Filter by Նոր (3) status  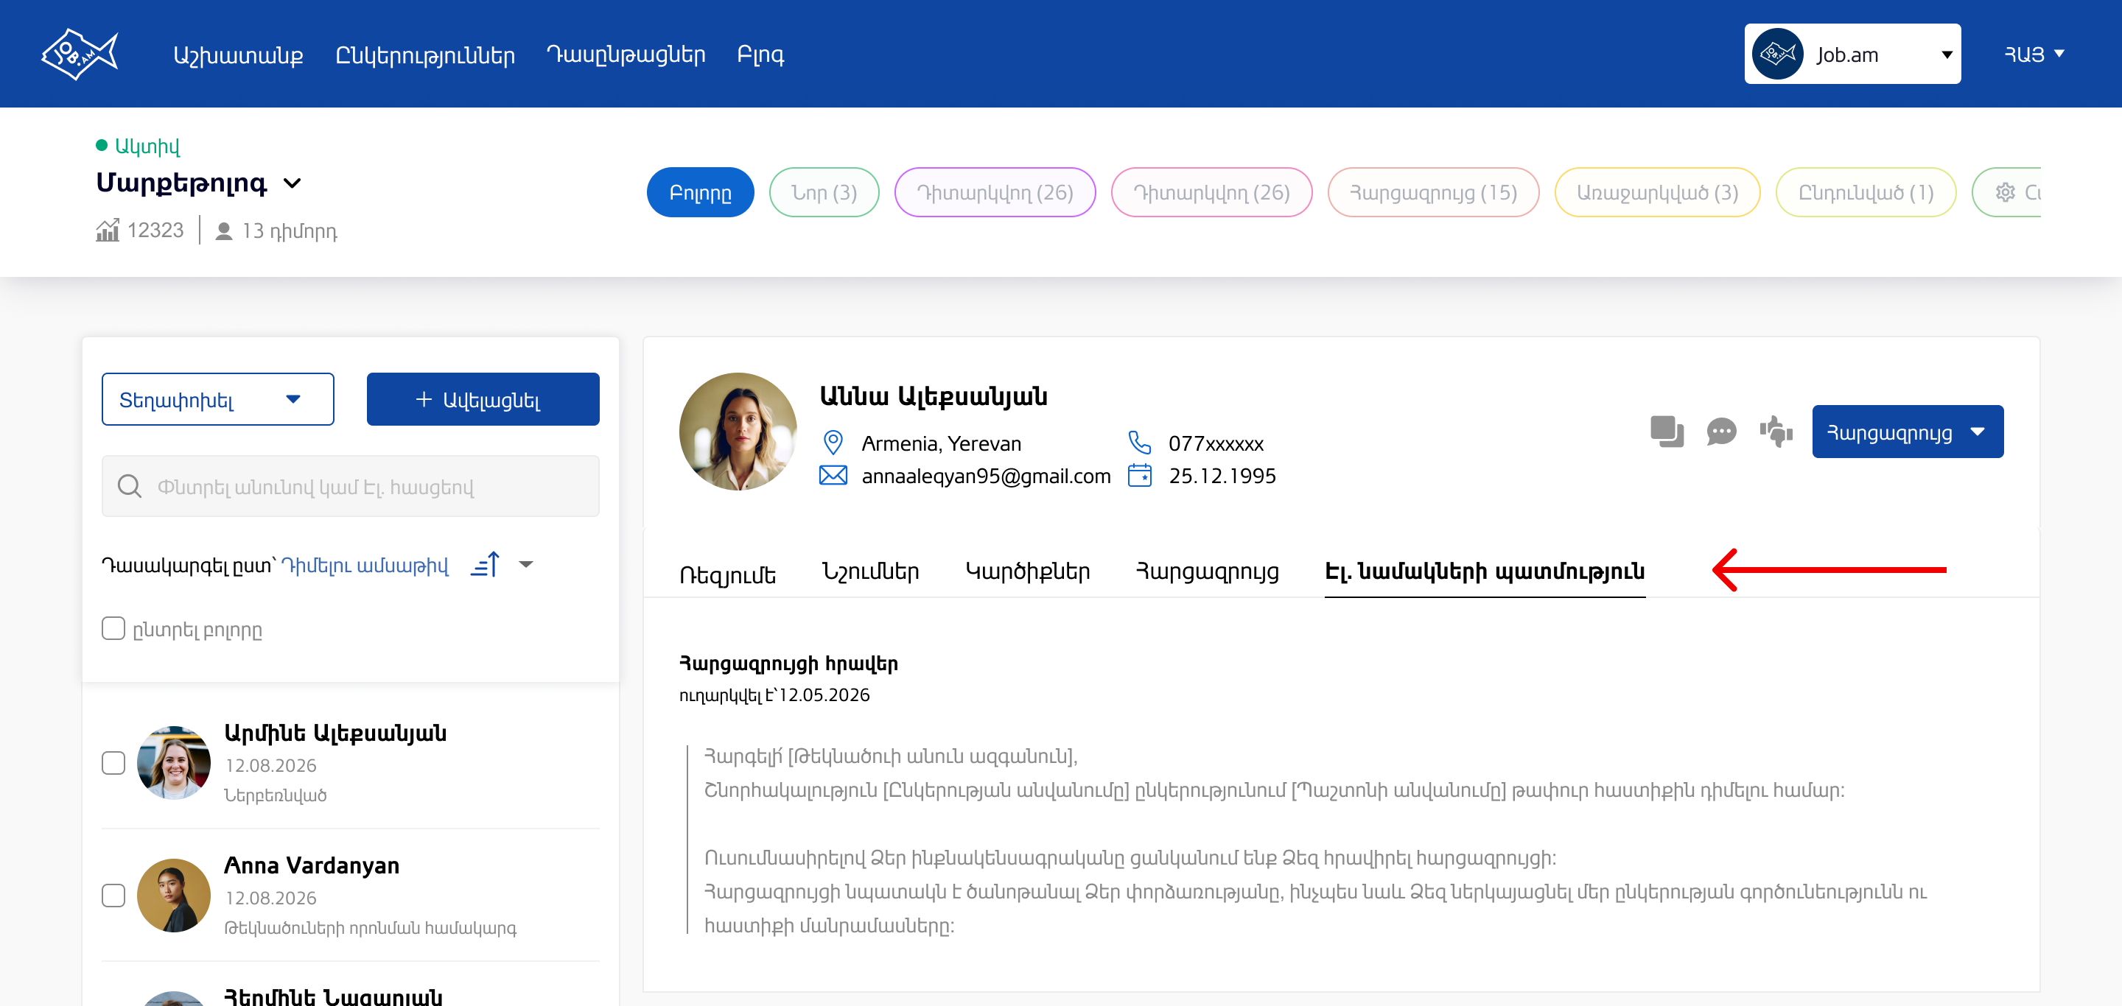click(824, 193)
